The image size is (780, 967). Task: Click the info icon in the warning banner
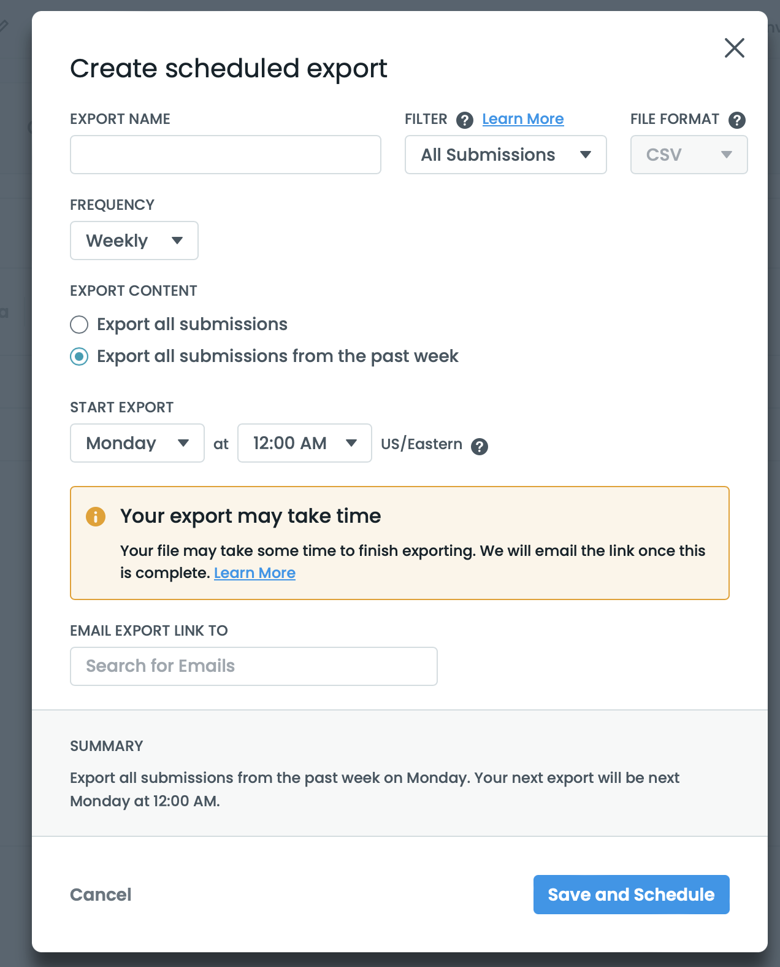(x=95, y=517)
